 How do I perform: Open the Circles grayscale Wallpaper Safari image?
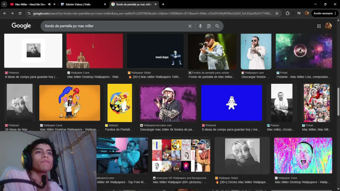tap(242, 155)
